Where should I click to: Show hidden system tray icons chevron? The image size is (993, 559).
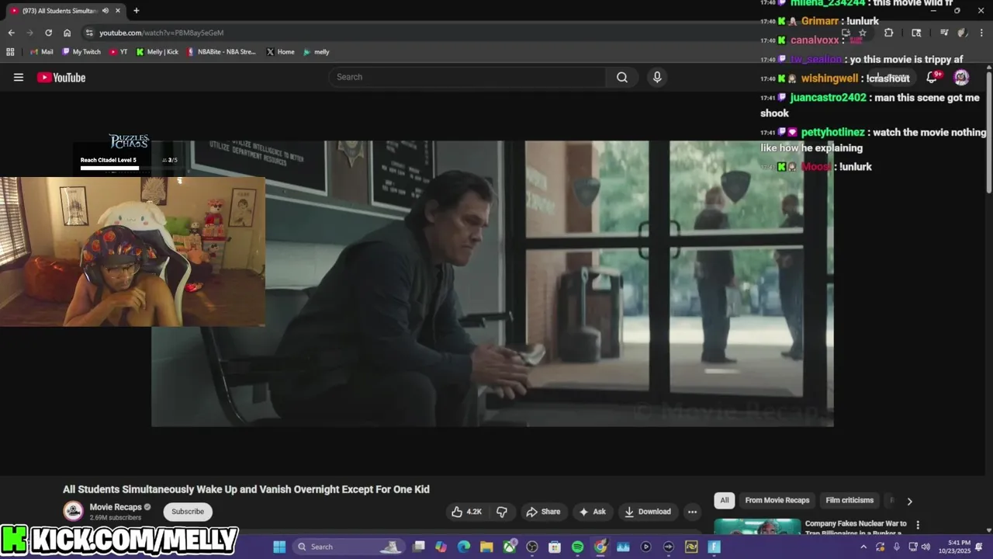[863, 547]
